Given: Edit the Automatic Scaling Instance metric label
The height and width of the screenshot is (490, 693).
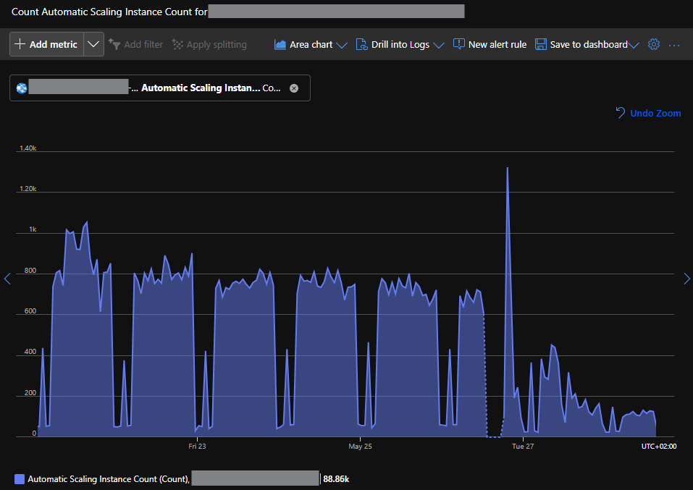Looking at the screenshot, I should (201, 88).
